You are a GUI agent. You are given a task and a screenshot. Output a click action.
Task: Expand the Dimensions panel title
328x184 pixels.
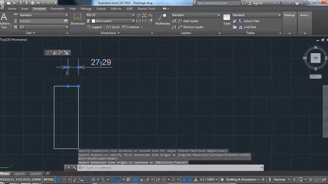(110, 33)
